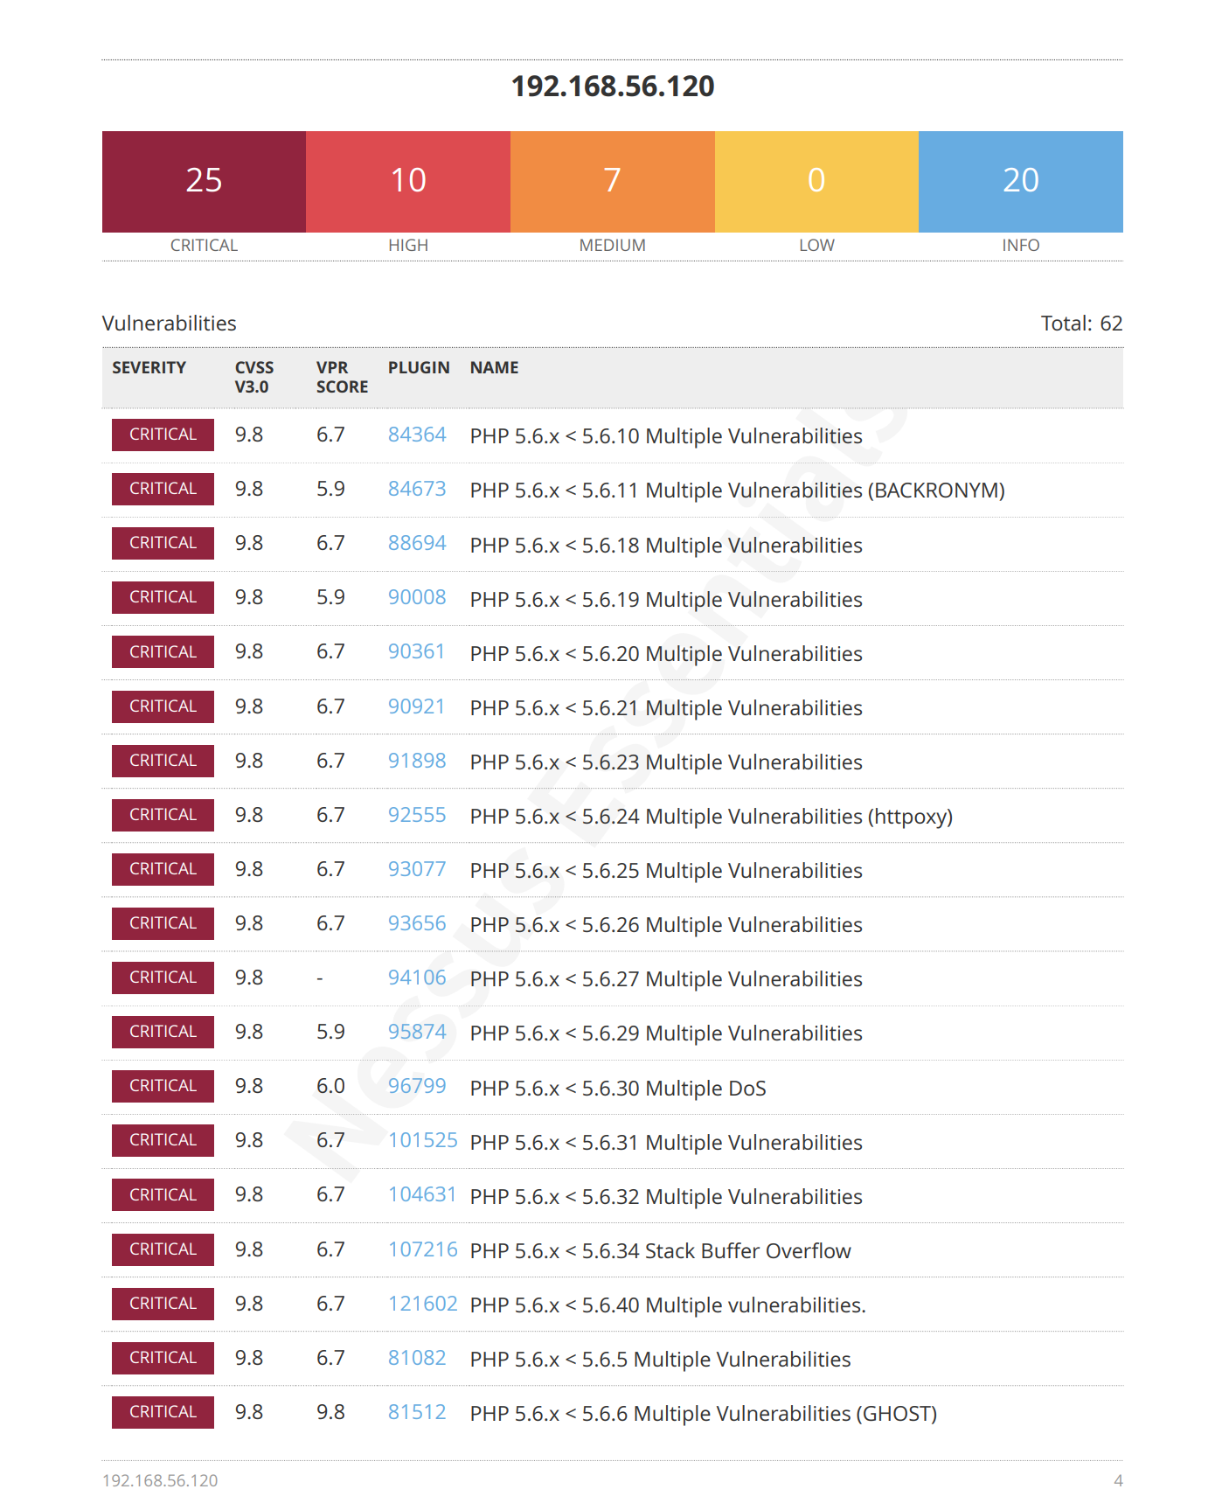The width and height of the screenshot is (1229, 1510).
Task: Click the yellow 0 Low summary block
Action: pyautogui.click(x=816, y=182)
